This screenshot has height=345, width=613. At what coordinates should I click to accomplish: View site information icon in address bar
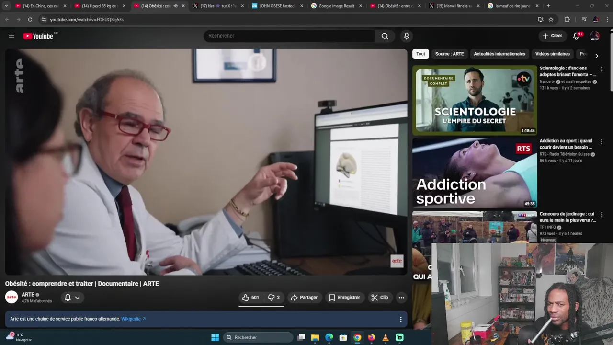(x=44, y=19)
